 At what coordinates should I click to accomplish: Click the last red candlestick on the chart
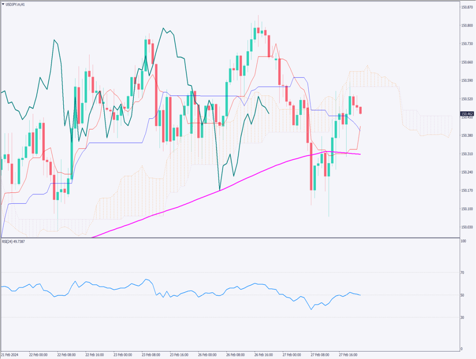tap(361, 110)
